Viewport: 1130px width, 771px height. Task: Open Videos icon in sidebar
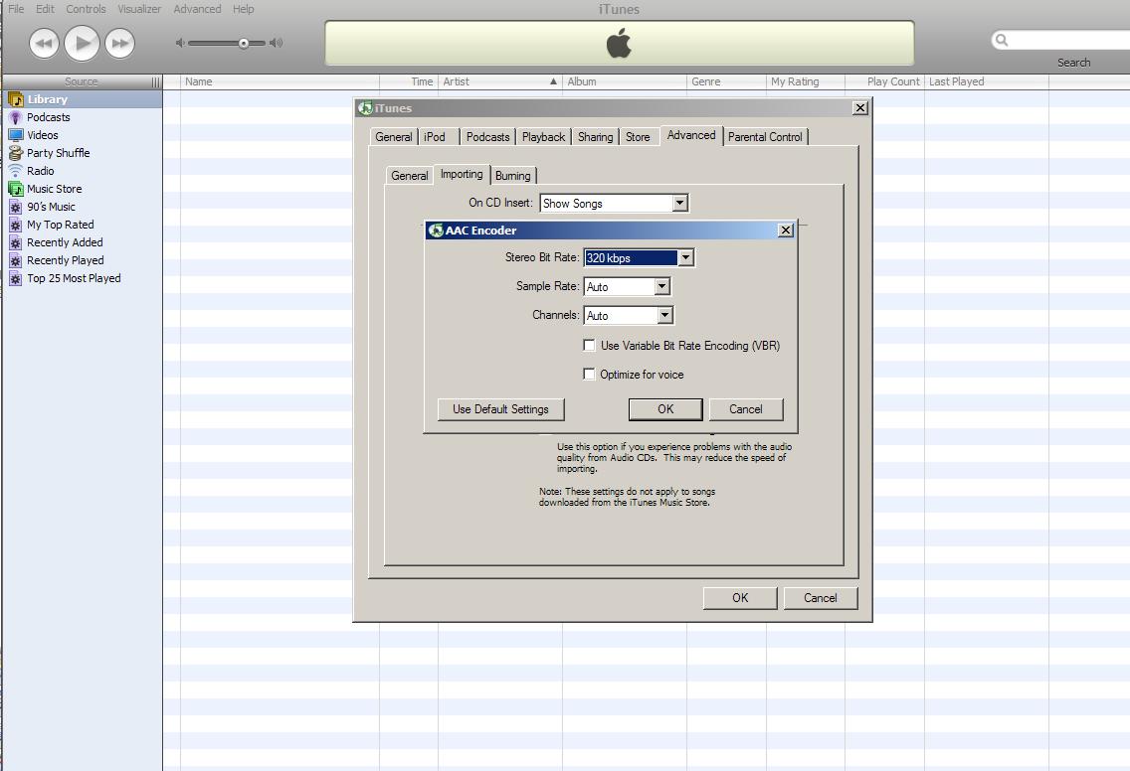(x=16, y=135)
